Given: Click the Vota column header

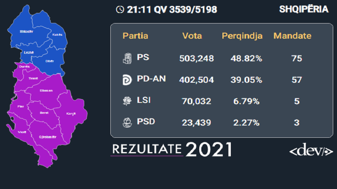Looking at the screenshot, I should (192, 36).
